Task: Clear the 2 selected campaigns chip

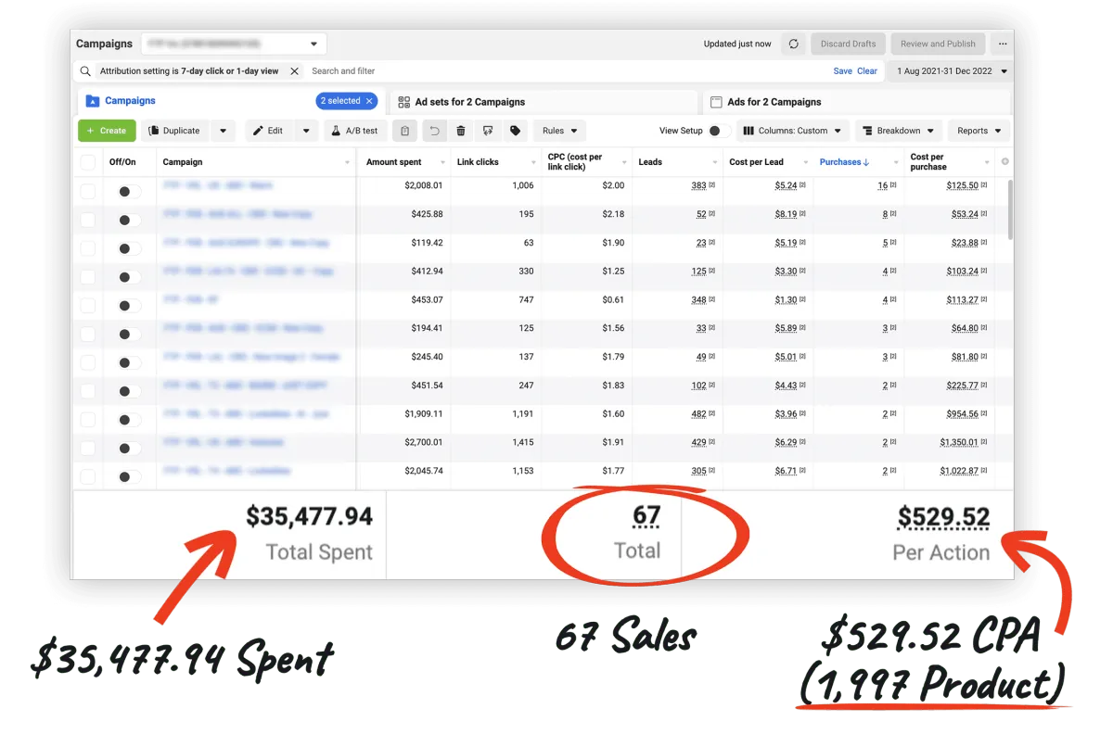Action: (x=369, y=101)
